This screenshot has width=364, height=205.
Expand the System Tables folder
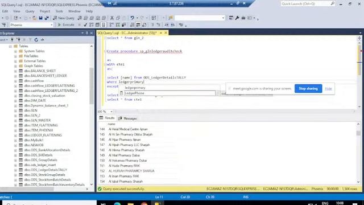(x=15, y=51)
